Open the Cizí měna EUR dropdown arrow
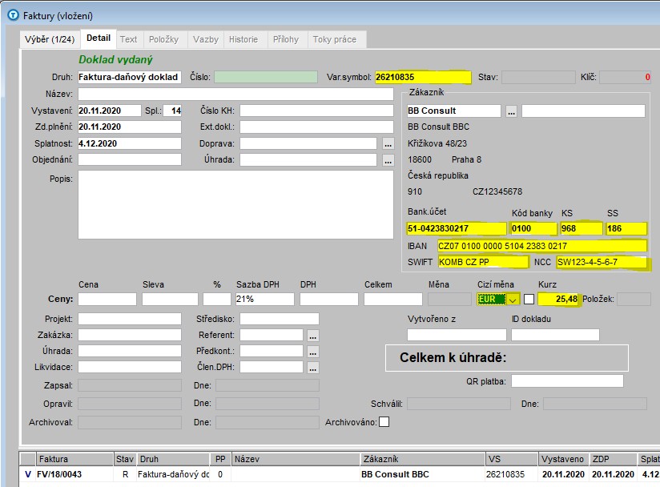The height and width of the screenshot is (487, 660). point(513,300)
